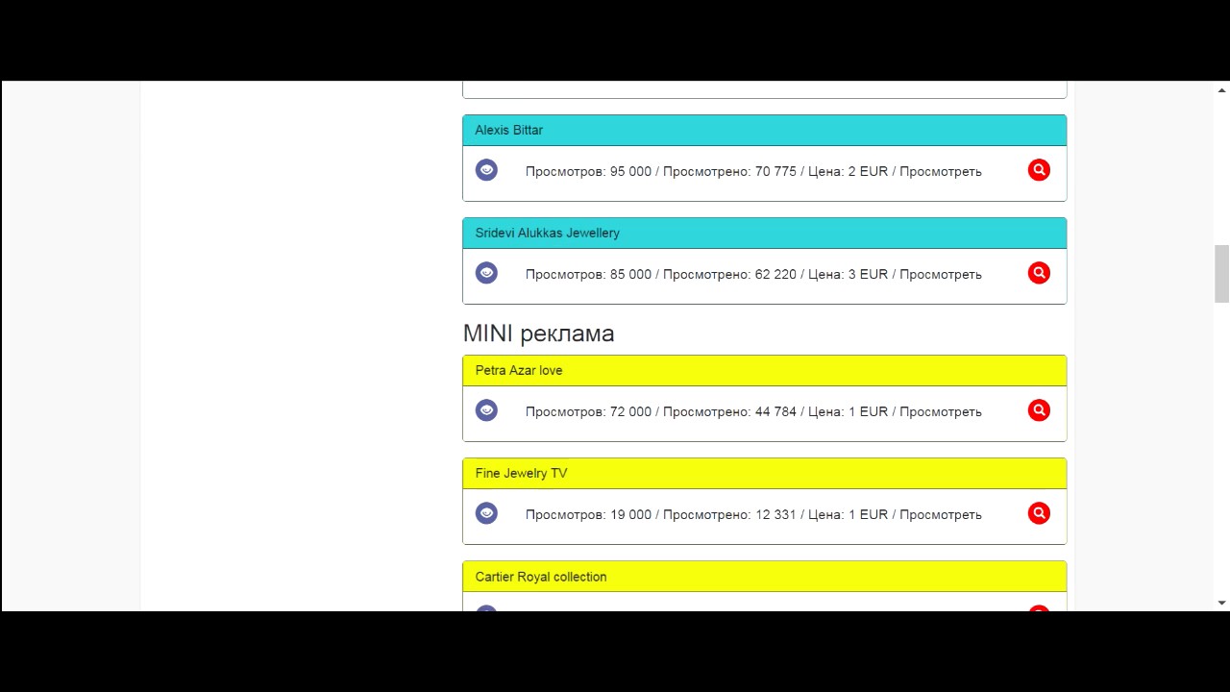Click the stats text with 72 000 views
The image size is (1230, 692).
(753, 411)
